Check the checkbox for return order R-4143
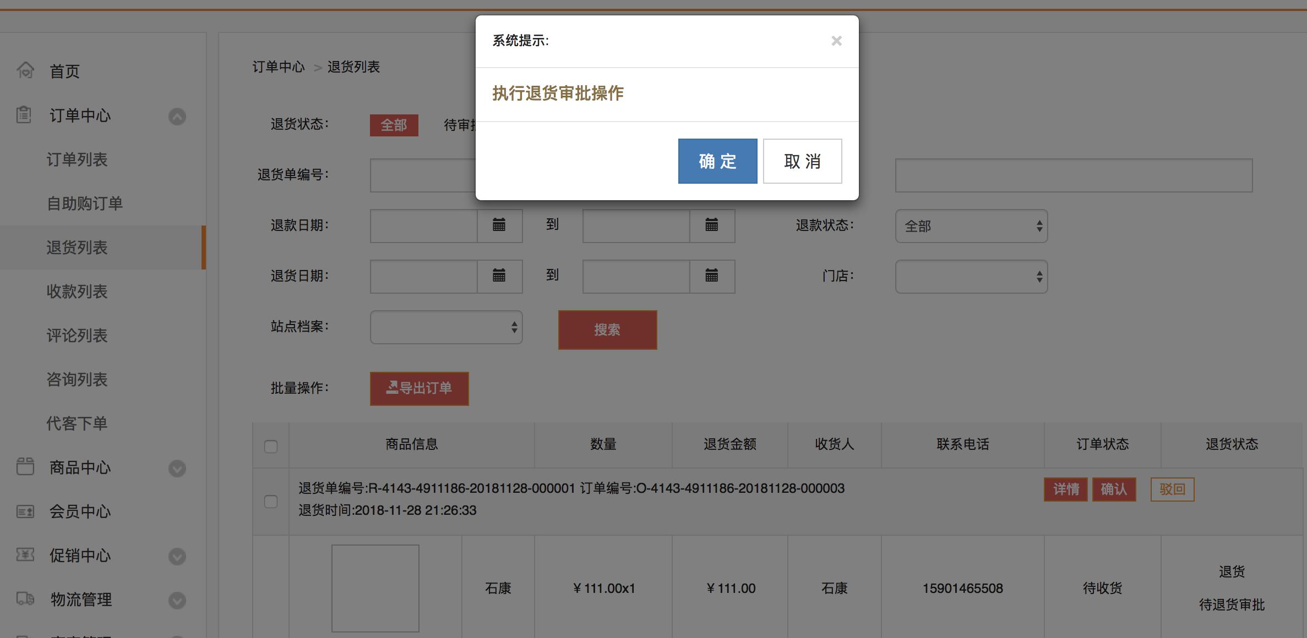 point(271,502)
